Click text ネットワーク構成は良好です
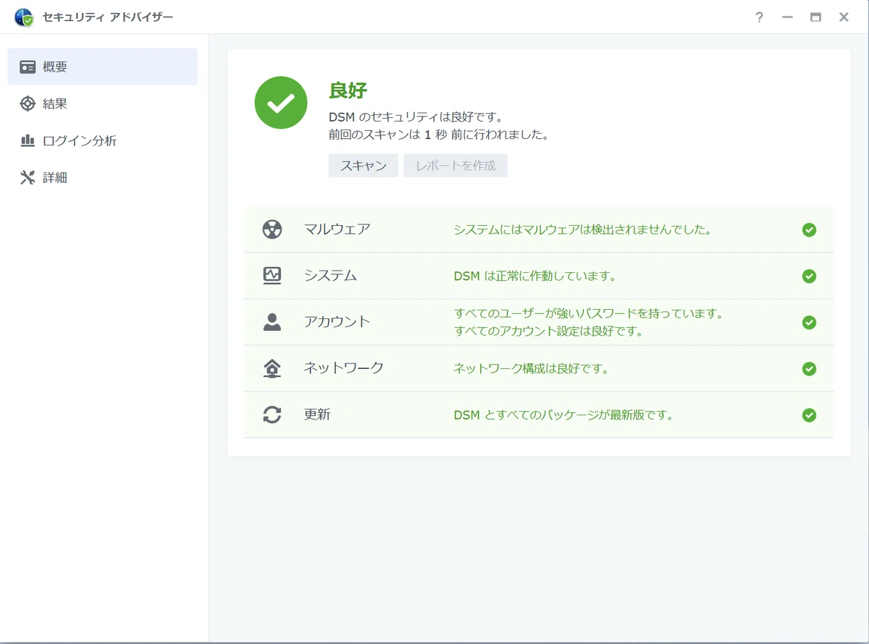 pos(531,369)
